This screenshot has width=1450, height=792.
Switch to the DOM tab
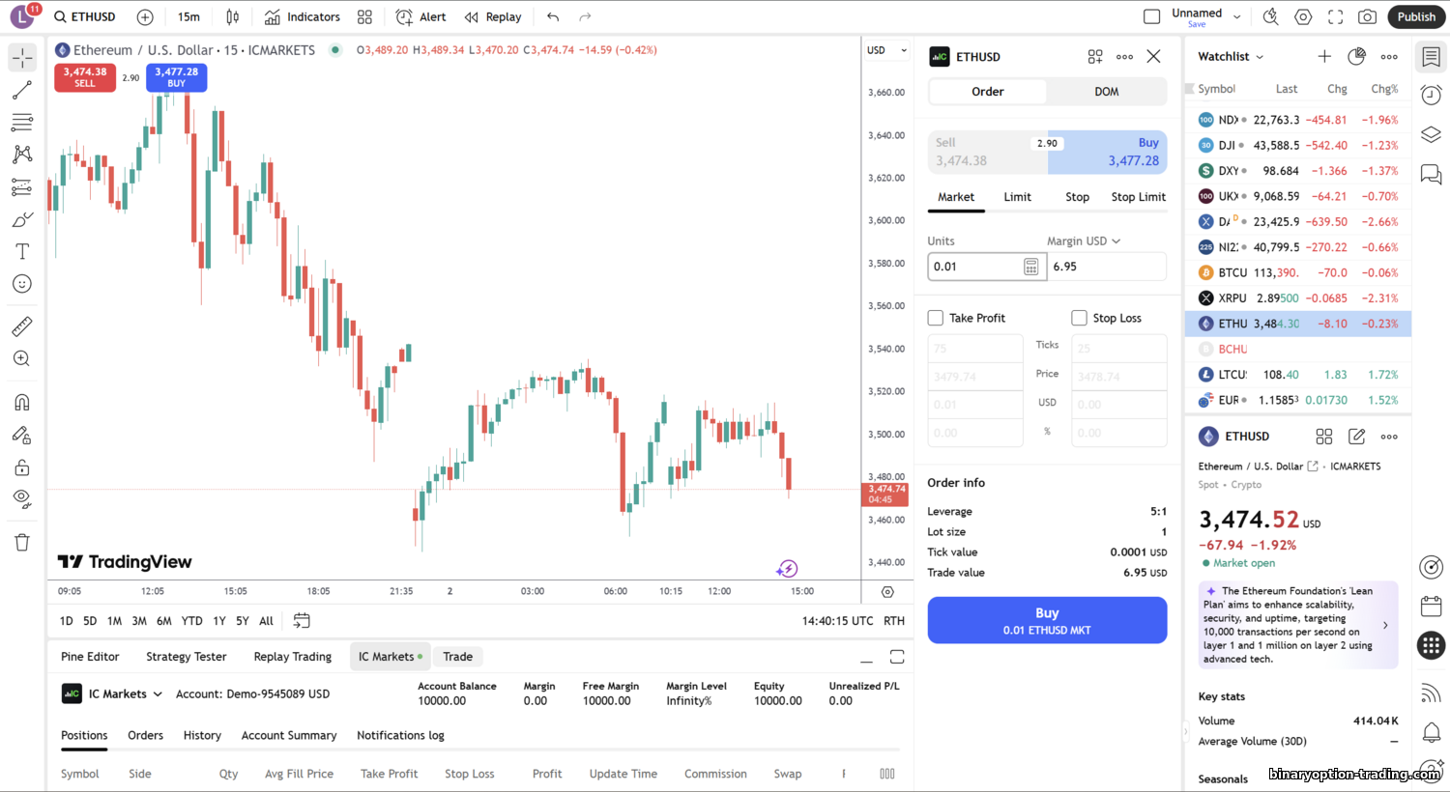[1106, 92]
